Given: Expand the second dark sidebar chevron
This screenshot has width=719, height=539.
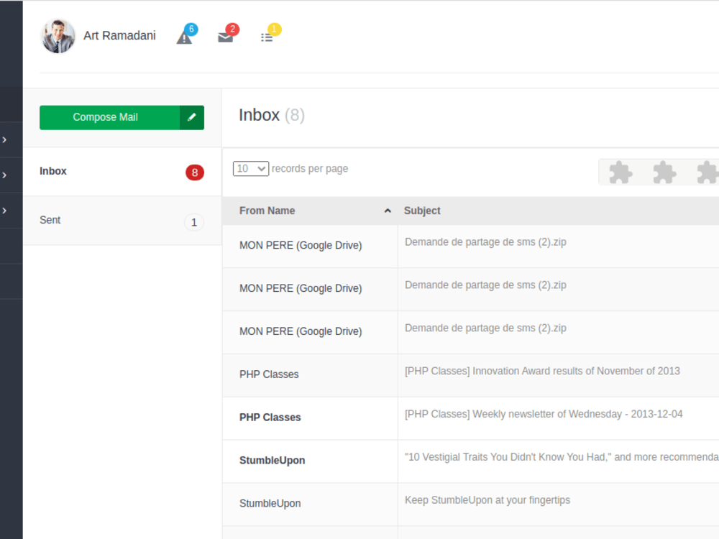Looking at the screenshot, I should tap(4, 175).
